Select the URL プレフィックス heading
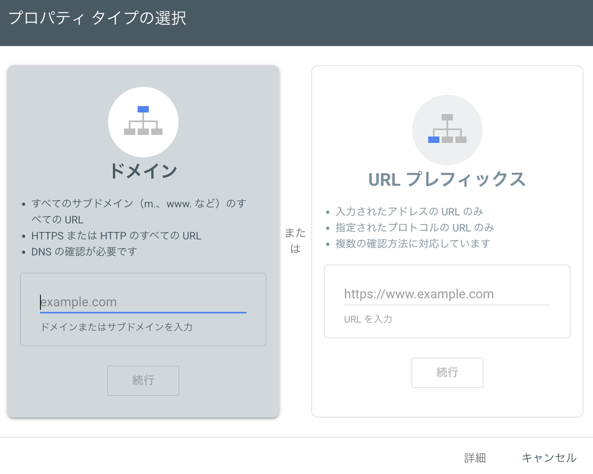 [x=447, y=179]
